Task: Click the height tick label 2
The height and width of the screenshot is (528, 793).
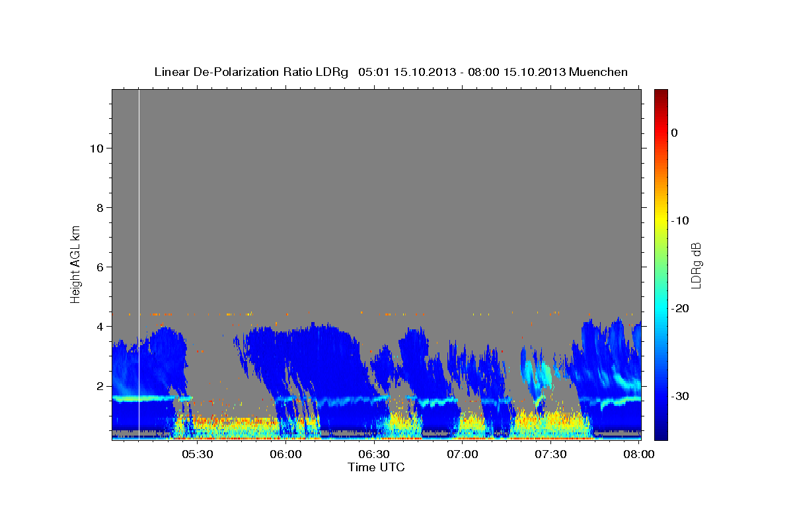Action: click(100, 385)
